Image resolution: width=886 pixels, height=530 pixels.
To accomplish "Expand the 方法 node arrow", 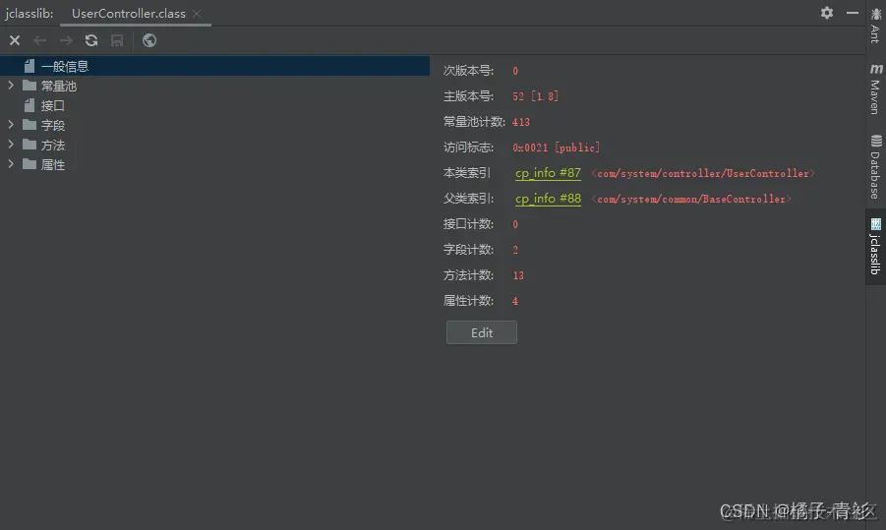I will pyautogui.click(x=11, y=145).
